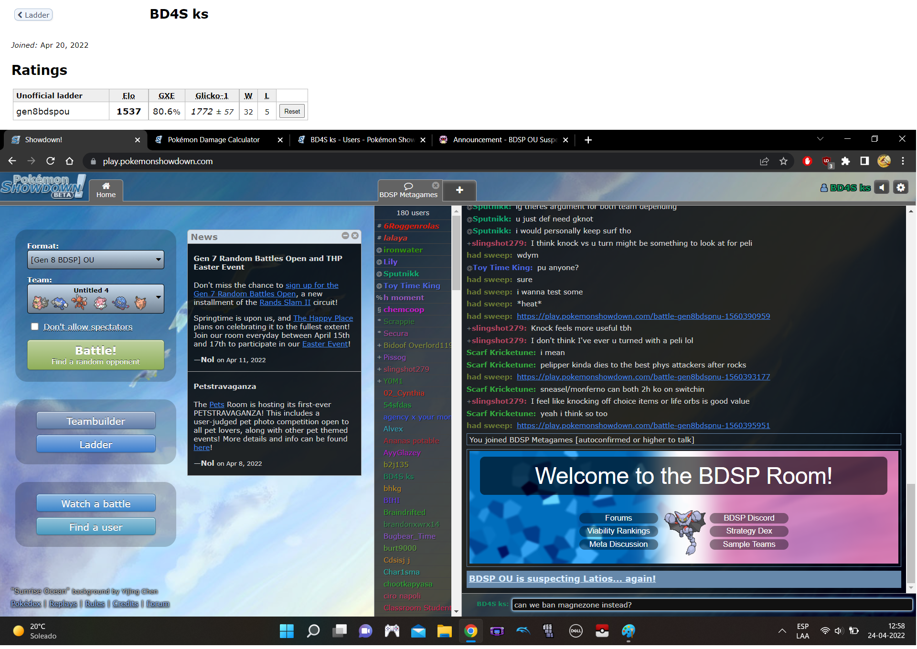Open battle link gen8bdspnu-1560395951
The height and width of the screenshot is (649, 917).
pyautogui.click(x=643, y=425)
